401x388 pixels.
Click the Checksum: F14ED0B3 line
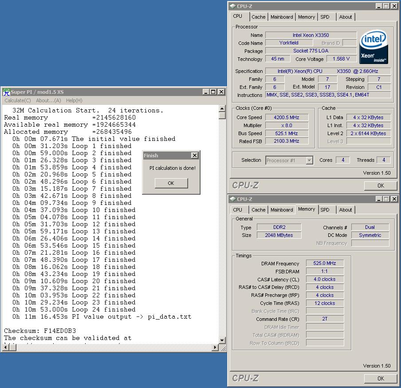point(40,331)
